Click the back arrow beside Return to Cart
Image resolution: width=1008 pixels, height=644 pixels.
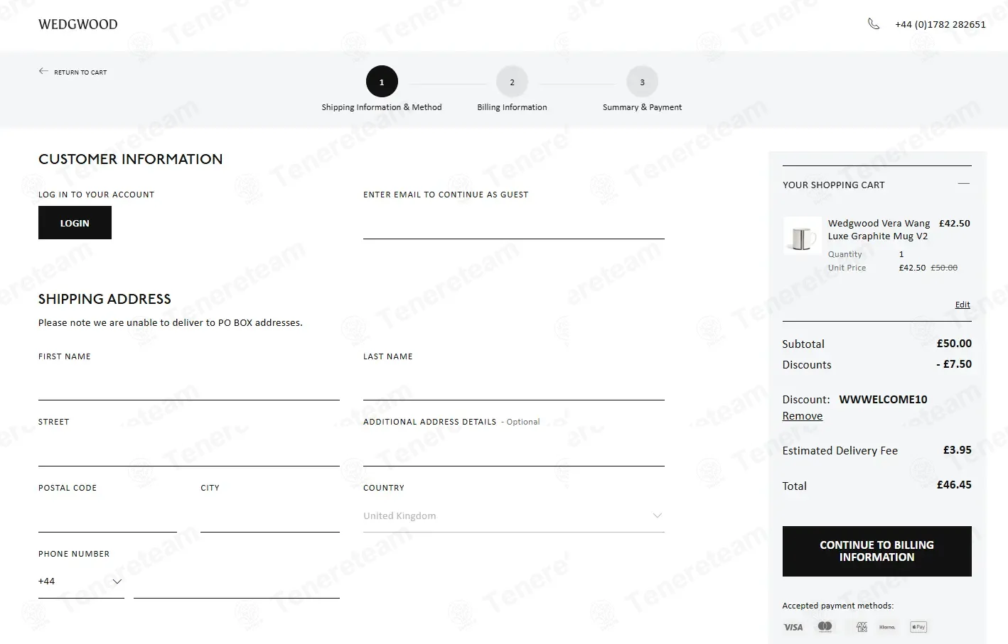pos(43,71)
